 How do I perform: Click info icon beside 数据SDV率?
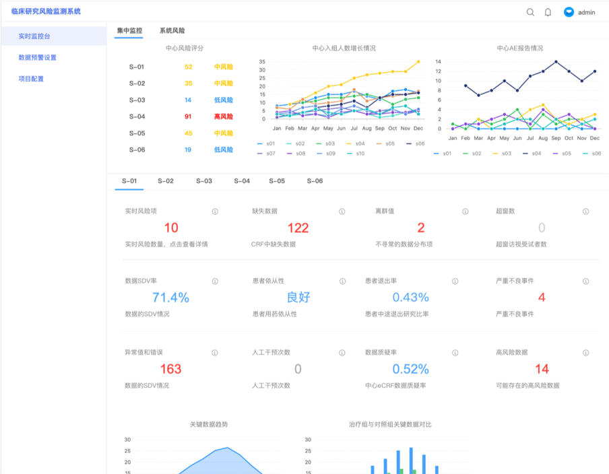point(215,281)
